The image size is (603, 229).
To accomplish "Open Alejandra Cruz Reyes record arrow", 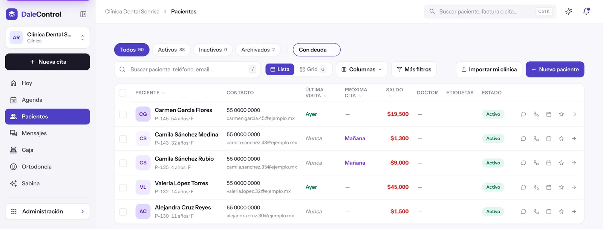I will click(574, 212).
